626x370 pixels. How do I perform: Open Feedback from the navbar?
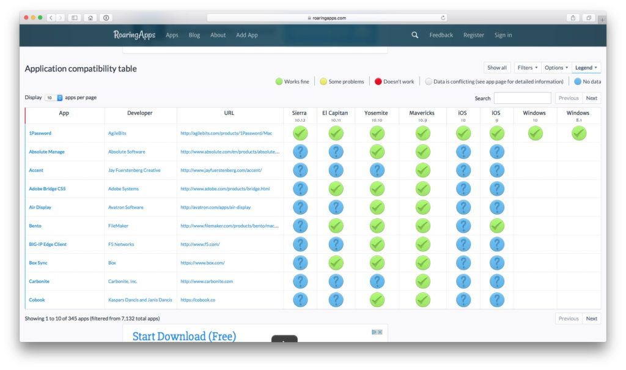tap(441, 35)
